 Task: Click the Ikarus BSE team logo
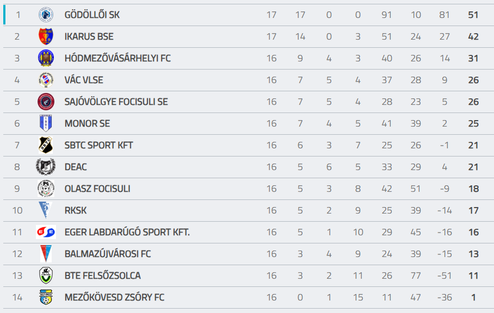[46, 36]
